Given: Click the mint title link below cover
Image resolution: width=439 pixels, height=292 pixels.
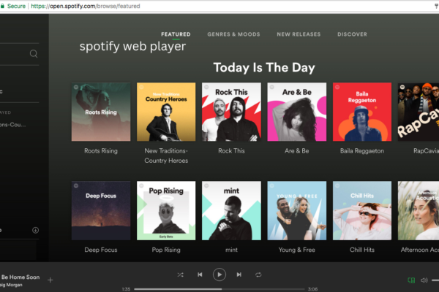Looking at the screenshot, I should (x=231, y=250).
